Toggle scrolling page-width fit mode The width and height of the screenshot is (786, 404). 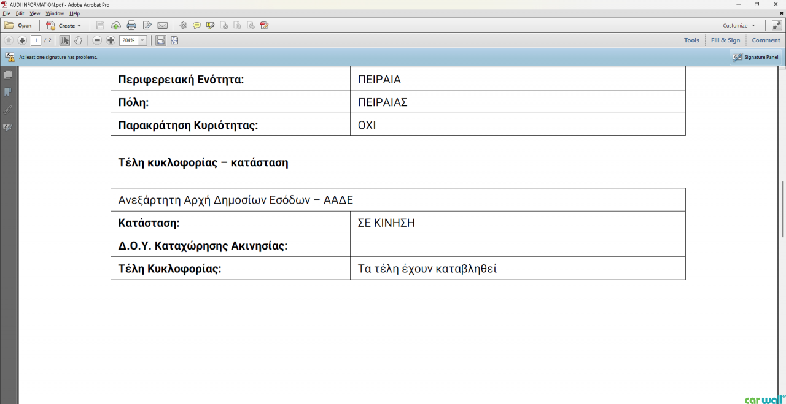click(160, 40)
